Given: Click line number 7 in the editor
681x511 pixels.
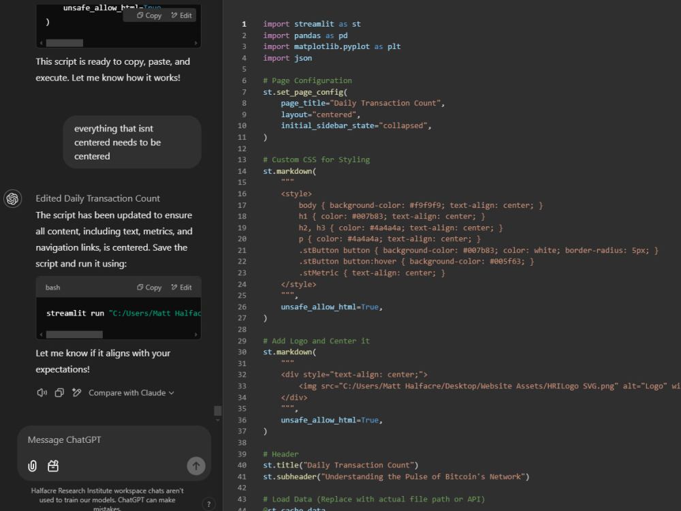Looking at the screenshot, I should [x=244, y=92].
